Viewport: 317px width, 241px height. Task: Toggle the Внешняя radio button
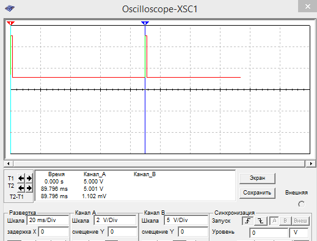pyautogui.click(x=301, y=204)
